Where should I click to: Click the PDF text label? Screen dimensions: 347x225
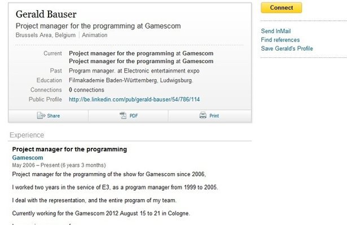[134, 116]
